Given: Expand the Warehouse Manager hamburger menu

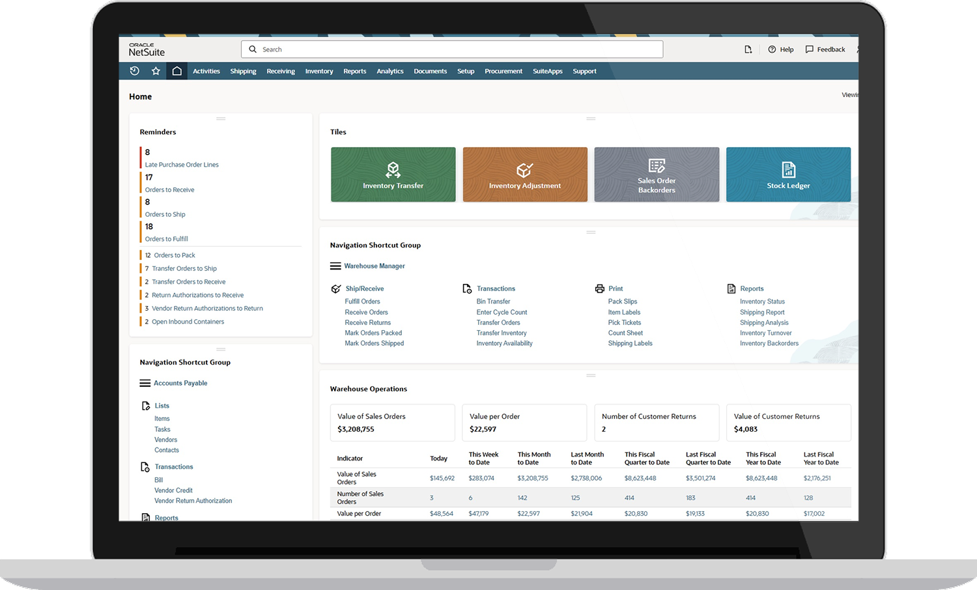Looking at the screenshot, I should coord(335,266).
